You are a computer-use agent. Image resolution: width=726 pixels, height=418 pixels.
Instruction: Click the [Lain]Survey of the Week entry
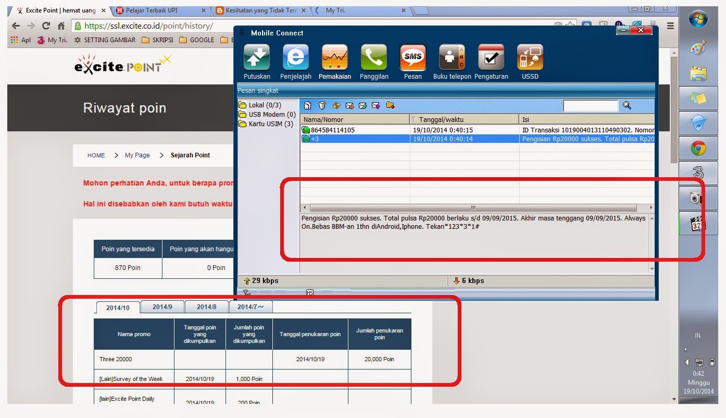[x=131, y=379]
